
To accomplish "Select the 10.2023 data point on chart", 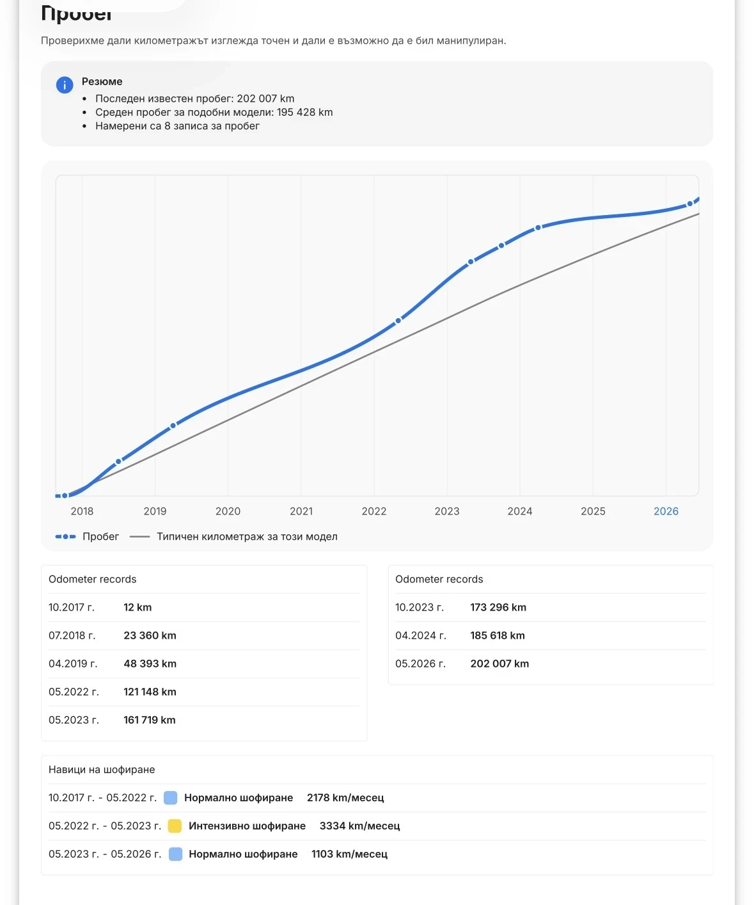I will coord(501,245).
